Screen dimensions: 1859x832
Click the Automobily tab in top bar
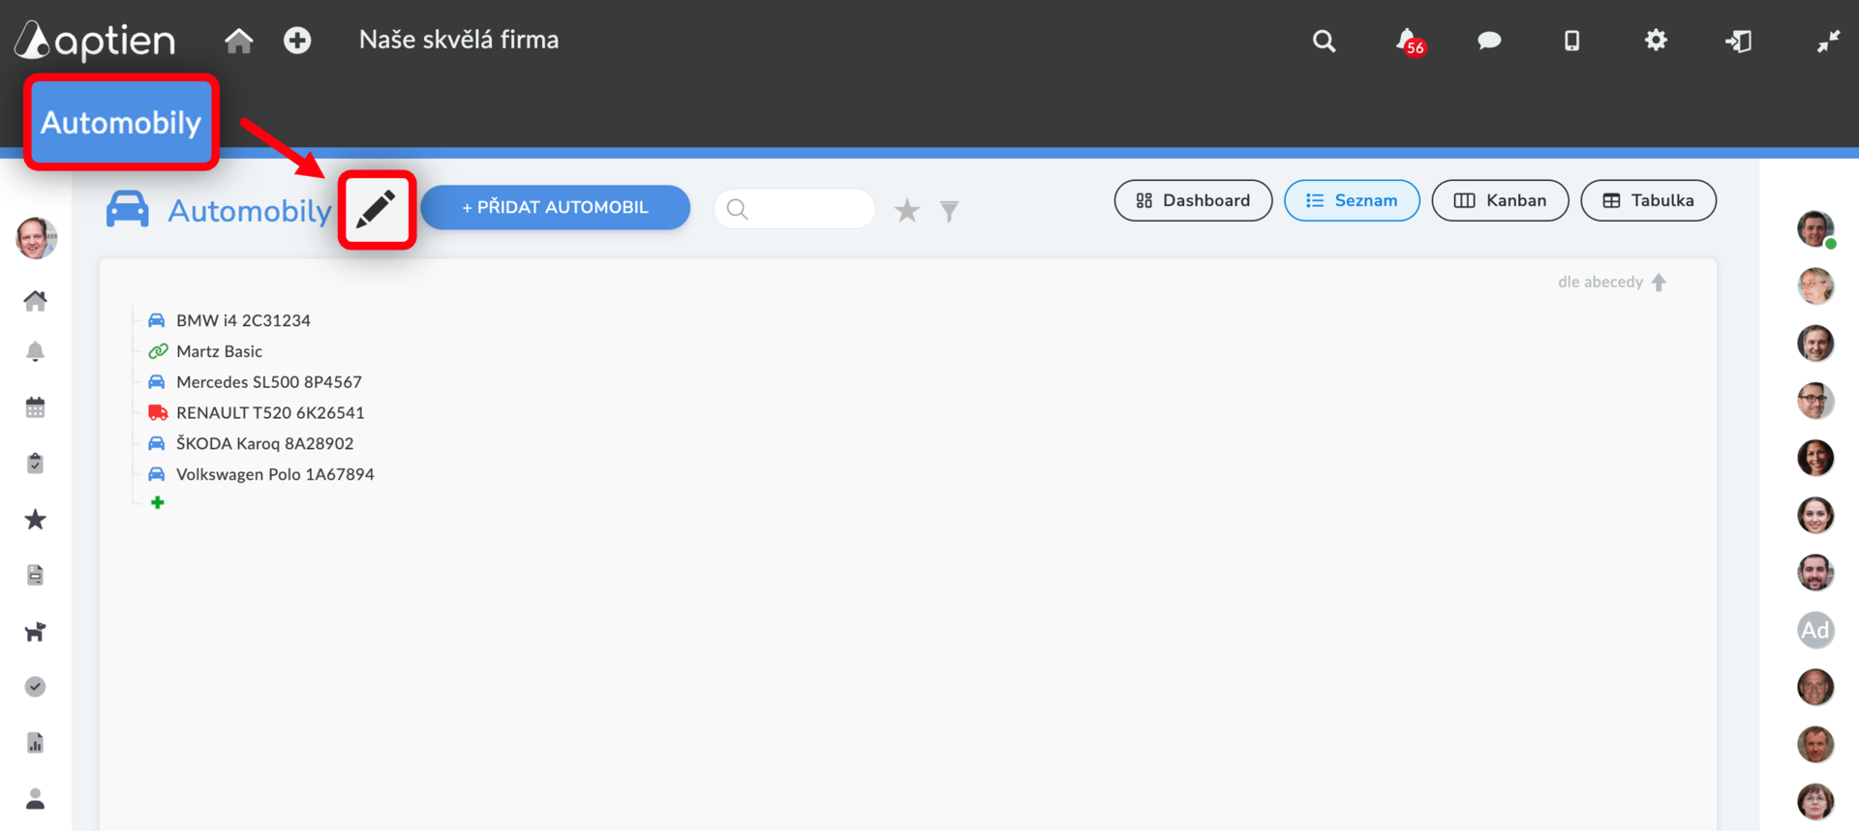pyautogui.click(x=121, y=123)
